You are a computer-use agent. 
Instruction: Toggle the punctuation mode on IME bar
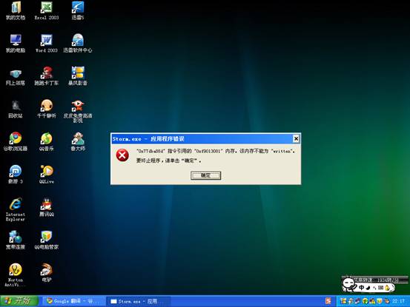pos(374,288)
